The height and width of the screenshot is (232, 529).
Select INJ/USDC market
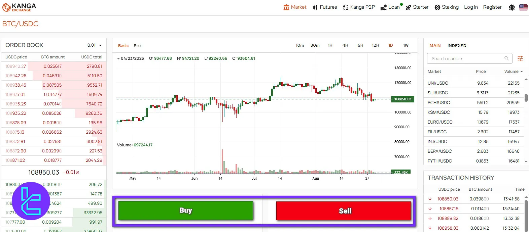(x=473, y=141)
